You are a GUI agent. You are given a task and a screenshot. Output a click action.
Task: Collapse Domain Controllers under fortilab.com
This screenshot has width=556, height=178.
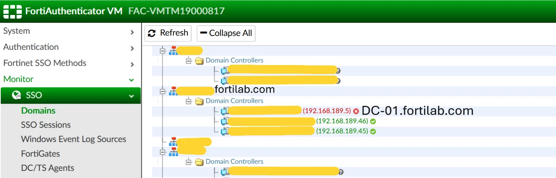coord(189,101)
